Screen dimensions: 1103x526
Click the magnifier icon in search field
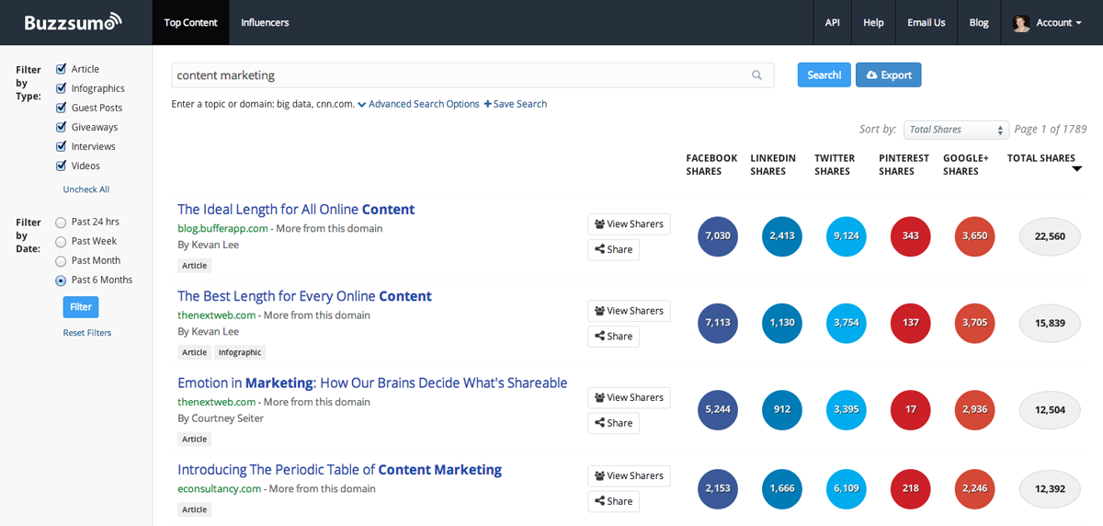point(756,75)
